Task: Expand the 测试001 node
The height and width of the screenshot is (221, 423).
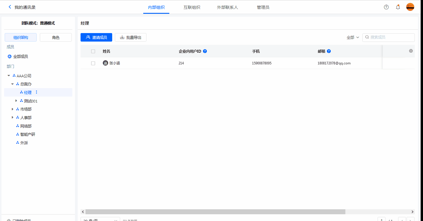Action: pos(16,101)
